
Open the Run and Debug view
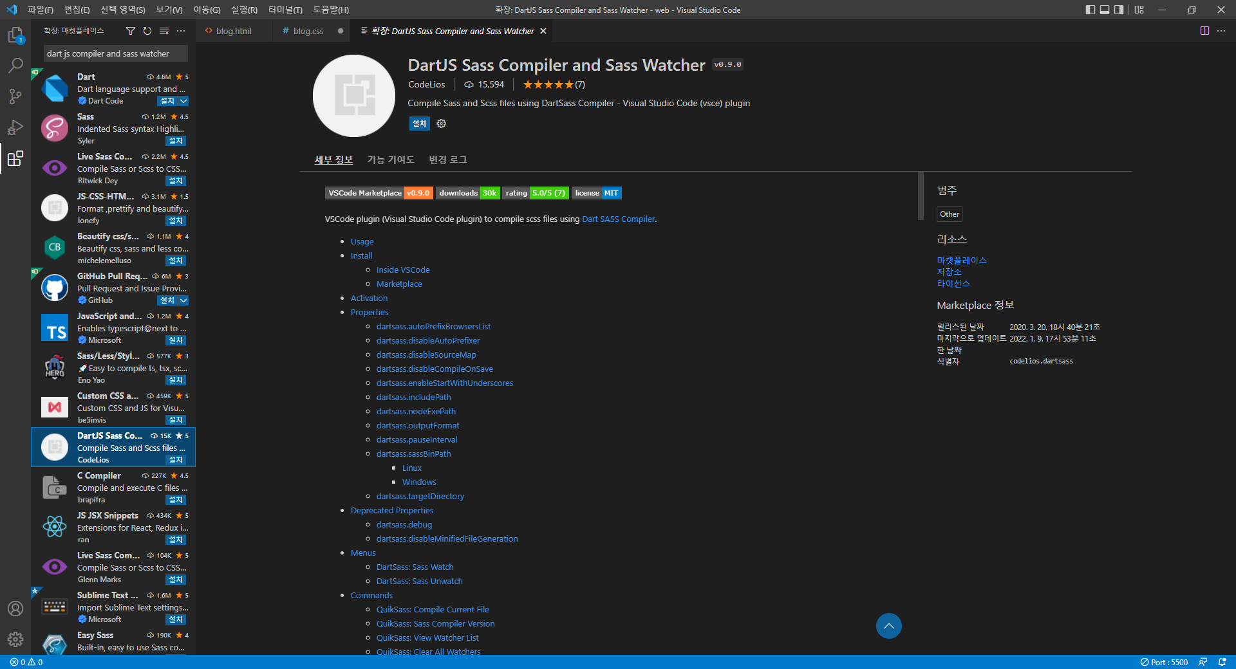(x=15, y=127)
